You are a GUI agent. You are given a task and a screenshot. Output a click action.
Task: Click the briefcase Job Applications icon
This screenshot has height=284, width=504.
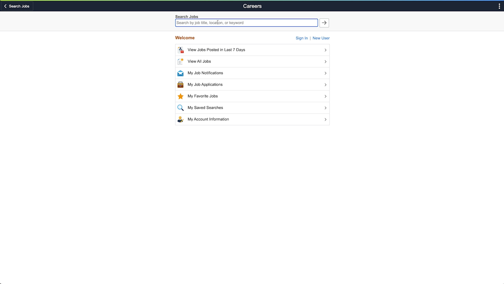[180, 85]
